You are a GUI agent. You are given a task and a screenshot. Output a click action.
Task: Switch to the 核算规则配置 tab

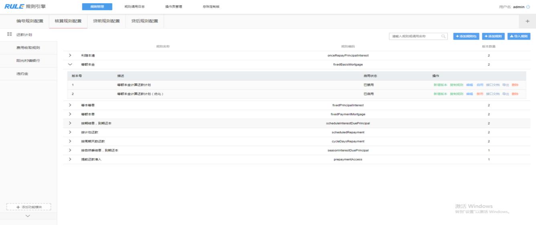pos(68,21)
